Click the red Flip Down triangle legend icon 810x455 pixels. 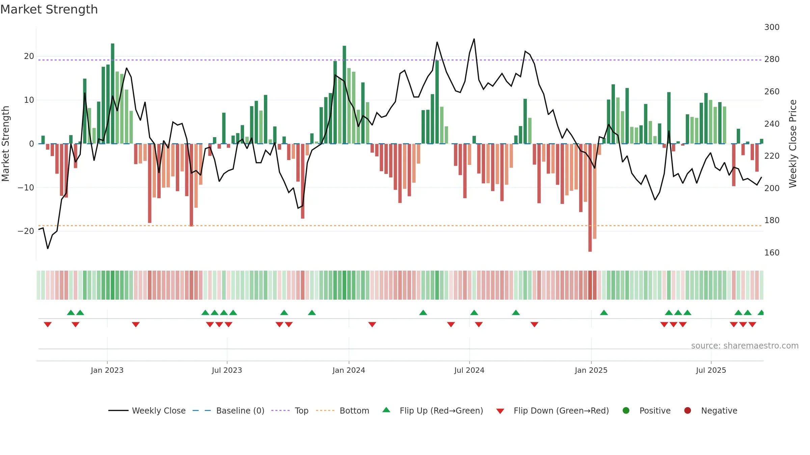click(500, 411)
